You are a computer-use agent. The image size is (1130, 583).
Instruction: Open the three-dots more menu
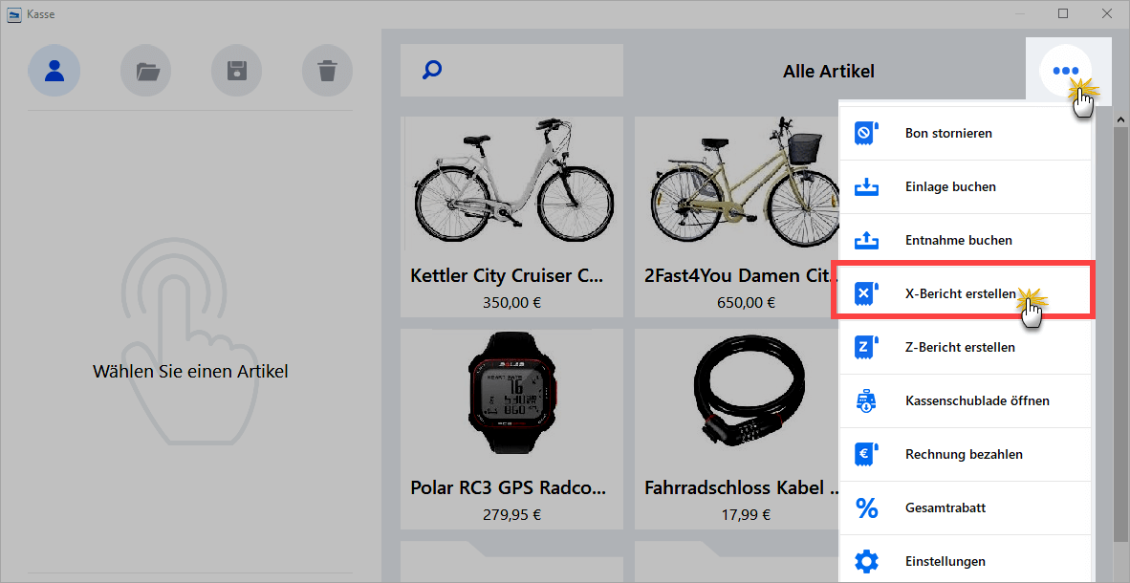pyautogui.click(x=1065, y=71)
